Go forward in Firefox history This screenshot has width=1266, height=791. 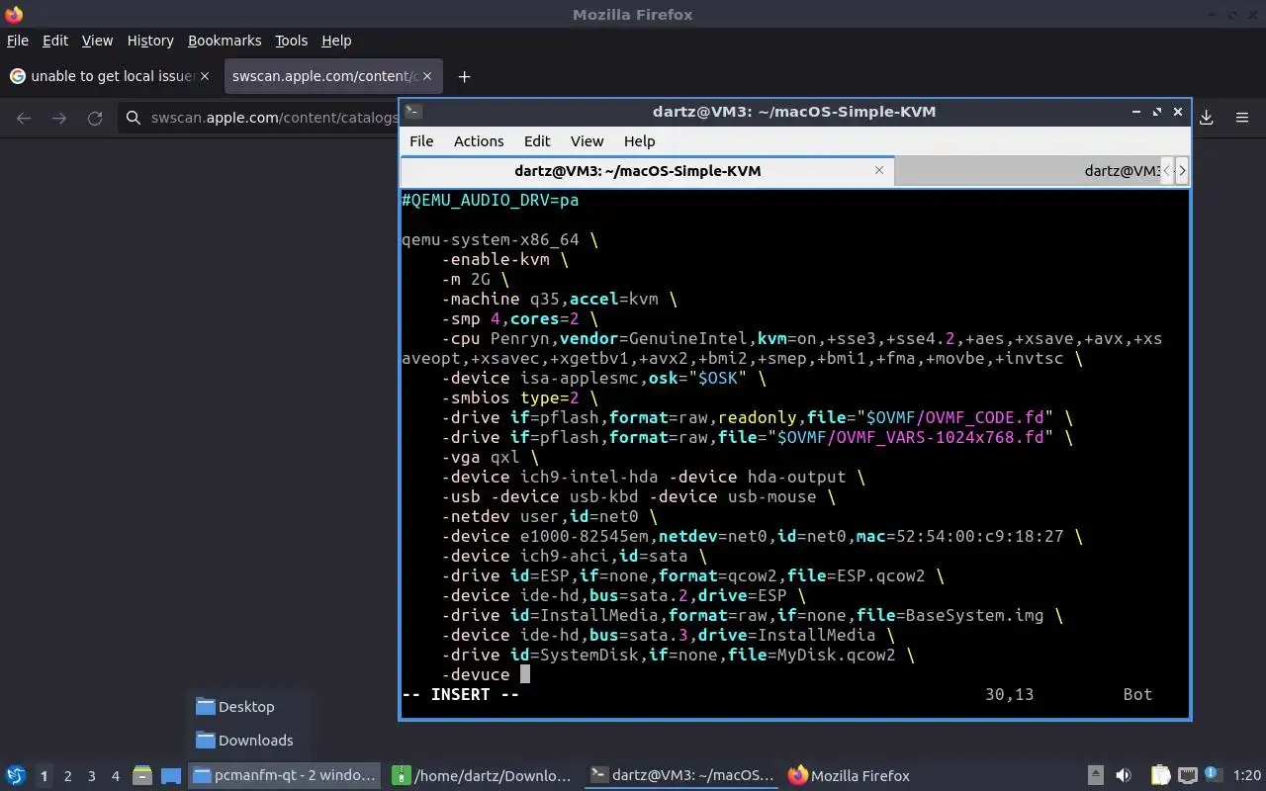click(59, 118)
